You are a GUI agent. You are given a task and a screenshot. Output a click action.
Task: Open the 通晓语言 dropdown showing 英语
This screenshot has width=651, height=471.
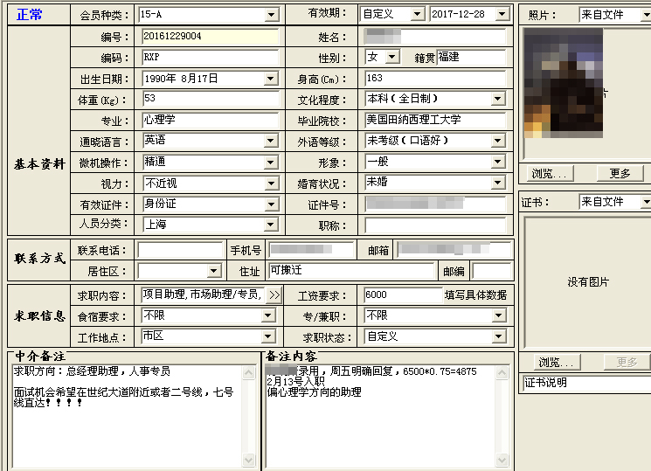(270, 142)
